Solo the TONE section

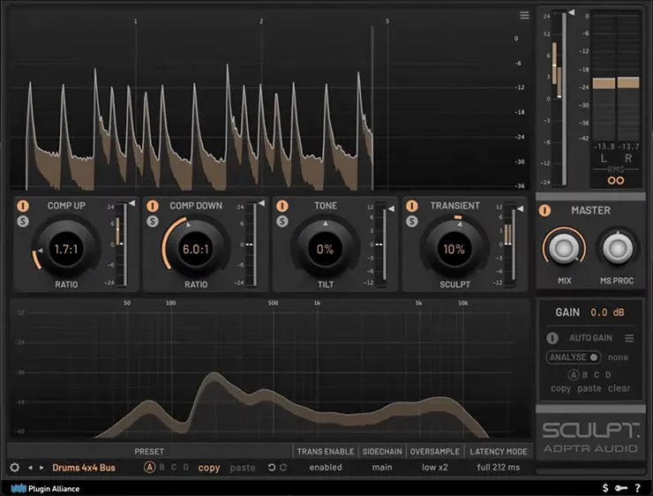point(282,222)
